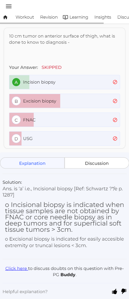Image resolution: width=129 pixels, height=299 pixels.
Task: Select option A Incision biopsy
Action: click(x=64, y=82)
